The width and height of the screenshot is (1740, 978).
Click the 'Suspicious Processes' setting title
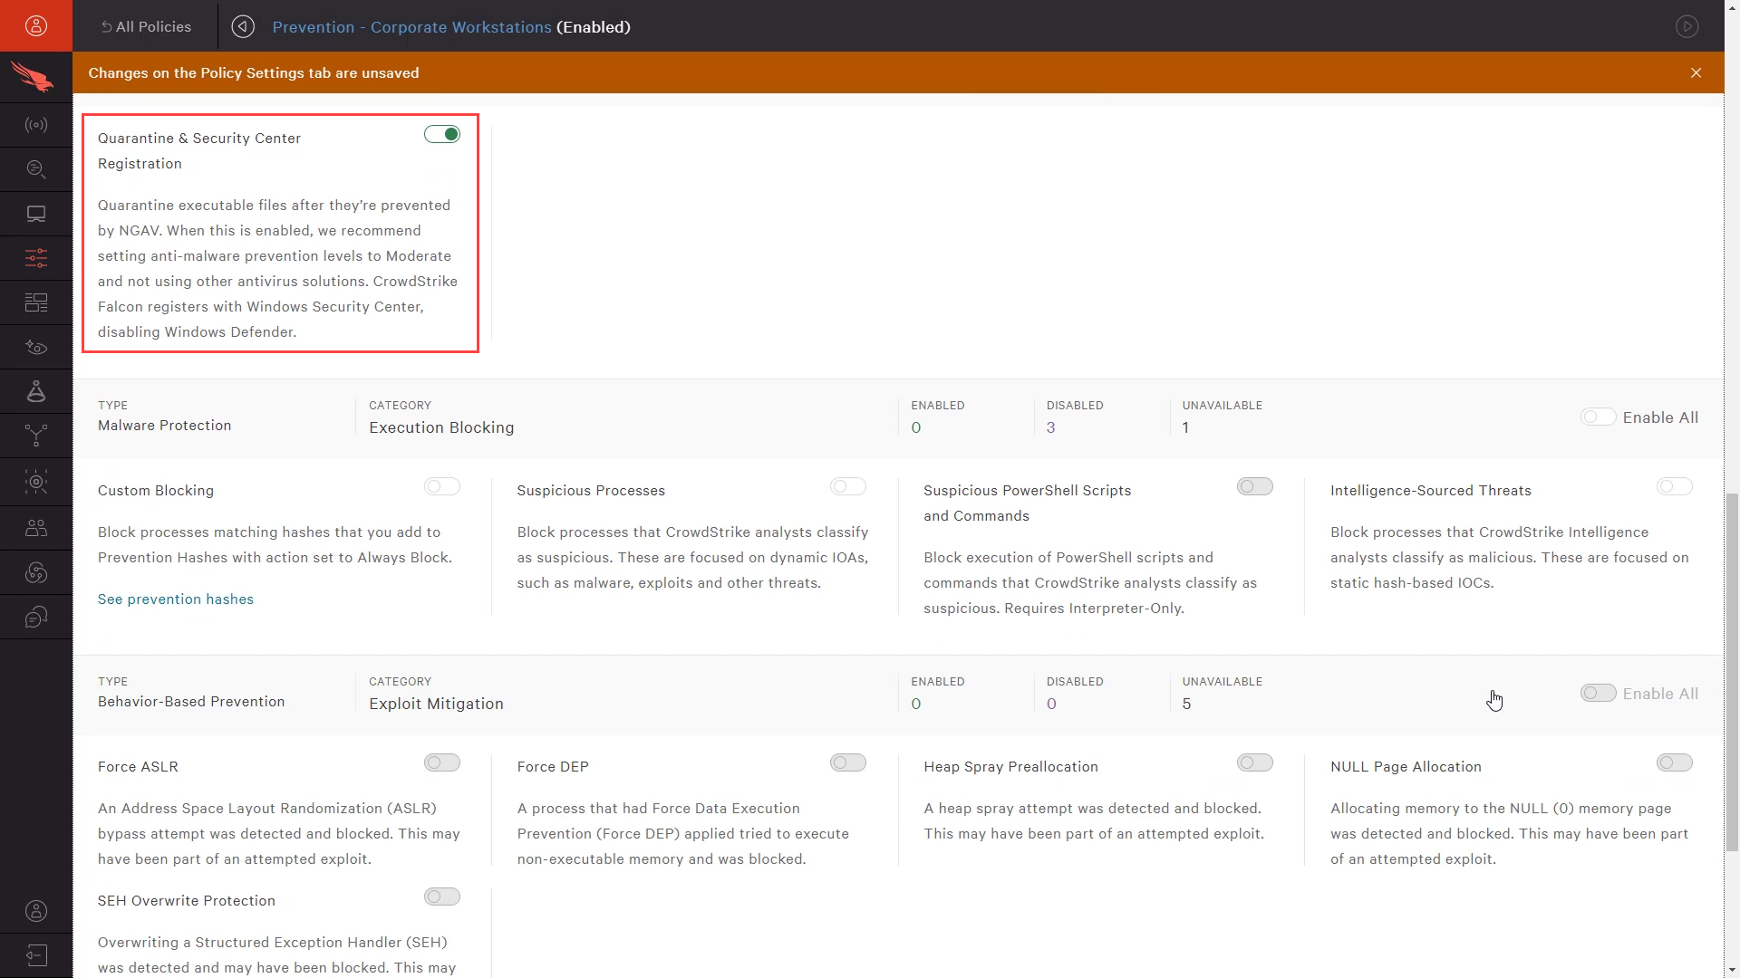pyautogui.click(x=591, y=490)
